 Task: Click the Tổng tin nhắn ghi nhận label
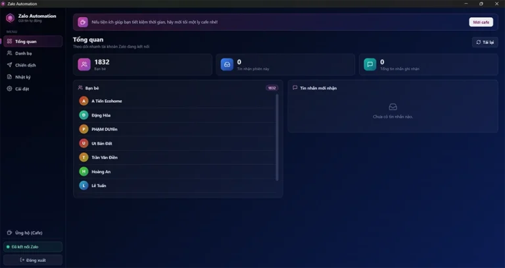400,69
